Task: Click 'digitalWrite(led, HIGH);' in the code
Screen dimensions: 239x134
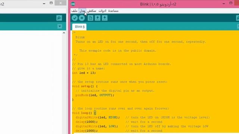Action: coord(98,118)
